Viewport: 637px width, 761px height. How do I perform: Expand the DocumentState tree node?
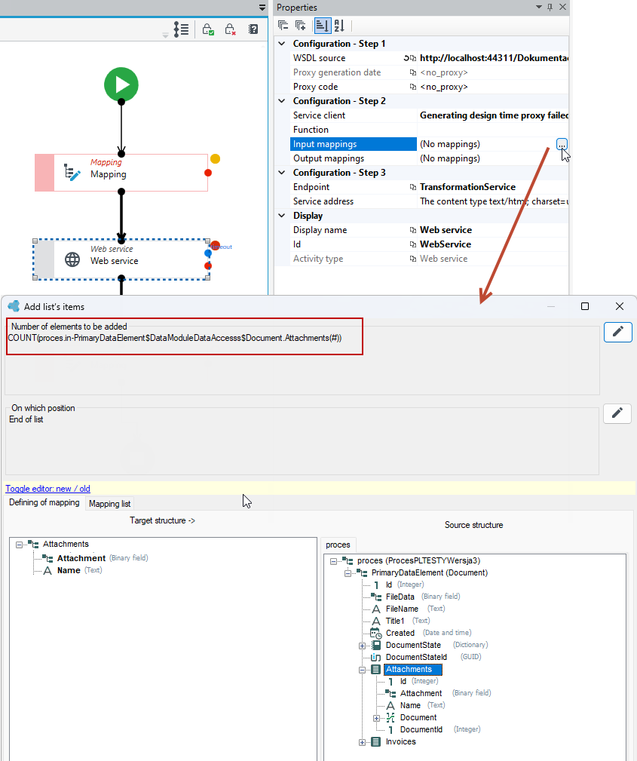tap(362, 646)
